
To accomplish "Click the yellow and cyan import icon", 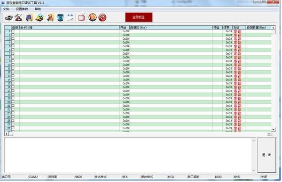I will click(39, 17).
